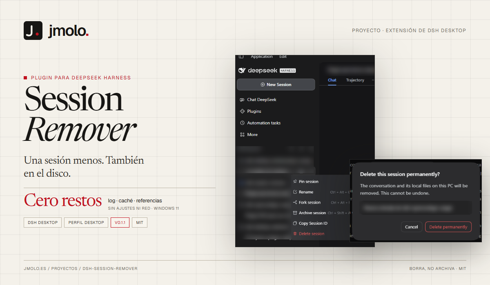Click the Automation tasks clock icon
The width and height of the screenshot is (490, 285).
pyautogui.click(x=243, y=123)
